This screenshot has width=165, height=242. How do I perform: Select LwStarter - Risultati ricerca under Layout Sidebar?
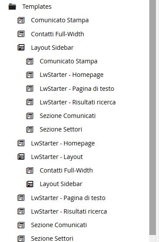click(78, 102)
